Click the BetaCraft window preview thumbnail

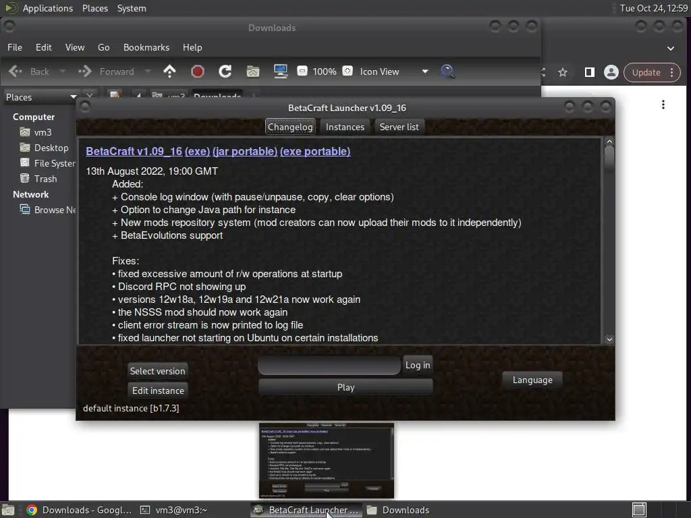(x=327, y=460)
